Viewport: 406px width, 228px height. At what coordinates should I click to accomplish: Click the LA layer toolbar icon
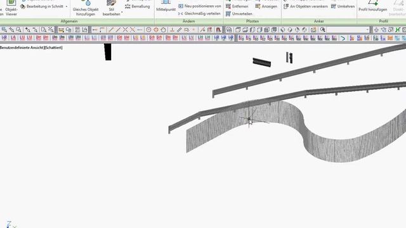[13, 38]
